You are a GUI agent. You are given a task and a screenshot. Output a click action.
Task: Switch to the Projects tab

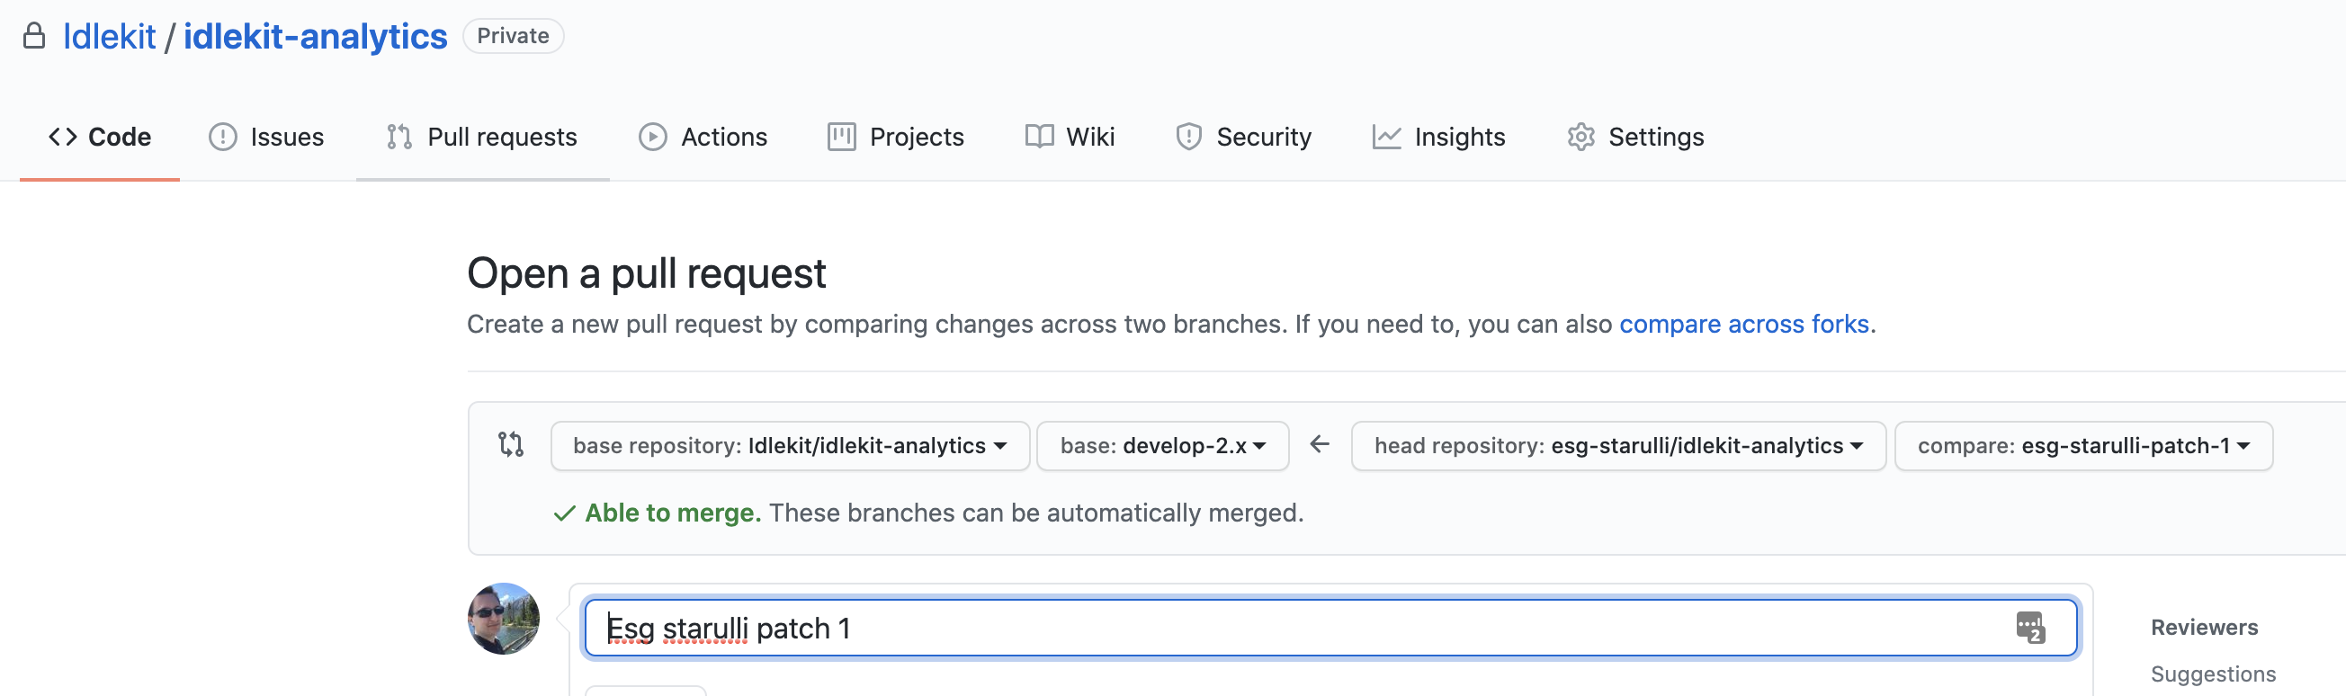[x=895, y=137]
